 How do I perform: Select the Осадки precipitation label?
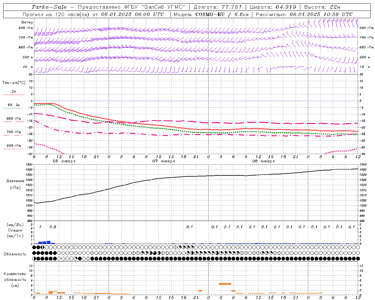[15, 230]
